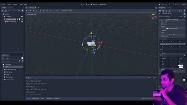187x105 pixels.
Task: Collapse the Spatial root tree node
Action: [x=2, y=14]
